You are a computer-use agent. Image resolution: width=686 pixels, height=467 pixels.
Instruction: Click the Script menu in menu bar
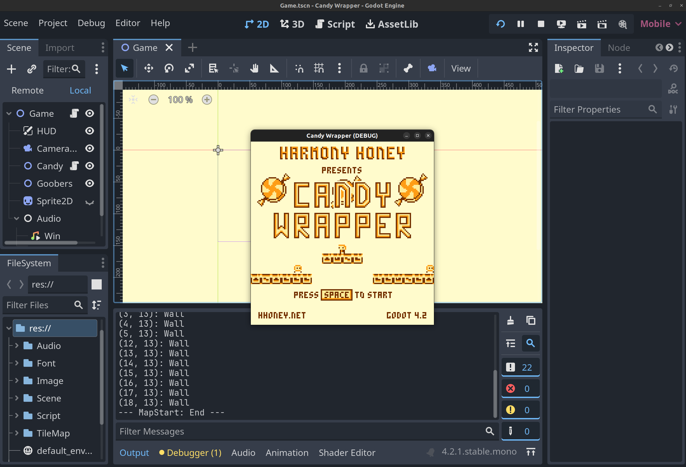point(341,24)
